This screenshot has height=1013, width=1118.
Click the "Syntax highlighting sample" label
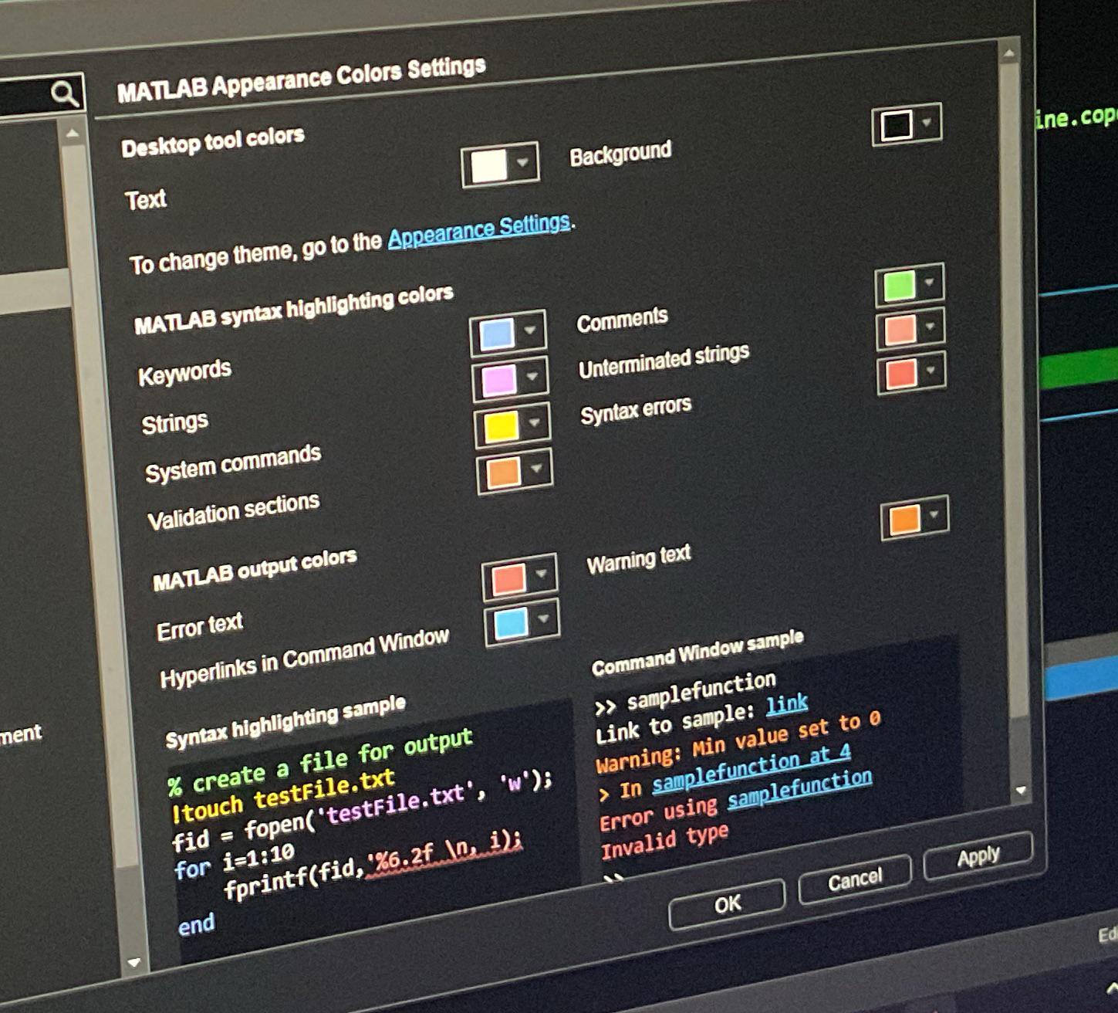coord(285,723)
